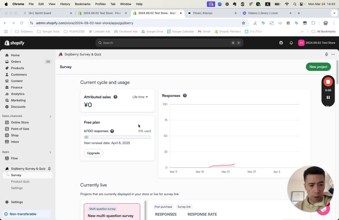Open the three-dot menu in app header
Screen dimensions: 339x220
pyautogui.click(x=333, y=54)
